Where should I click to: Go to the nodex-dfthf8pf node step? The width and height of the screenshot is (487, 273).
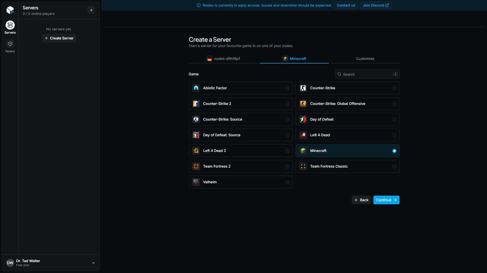(223, 59)
